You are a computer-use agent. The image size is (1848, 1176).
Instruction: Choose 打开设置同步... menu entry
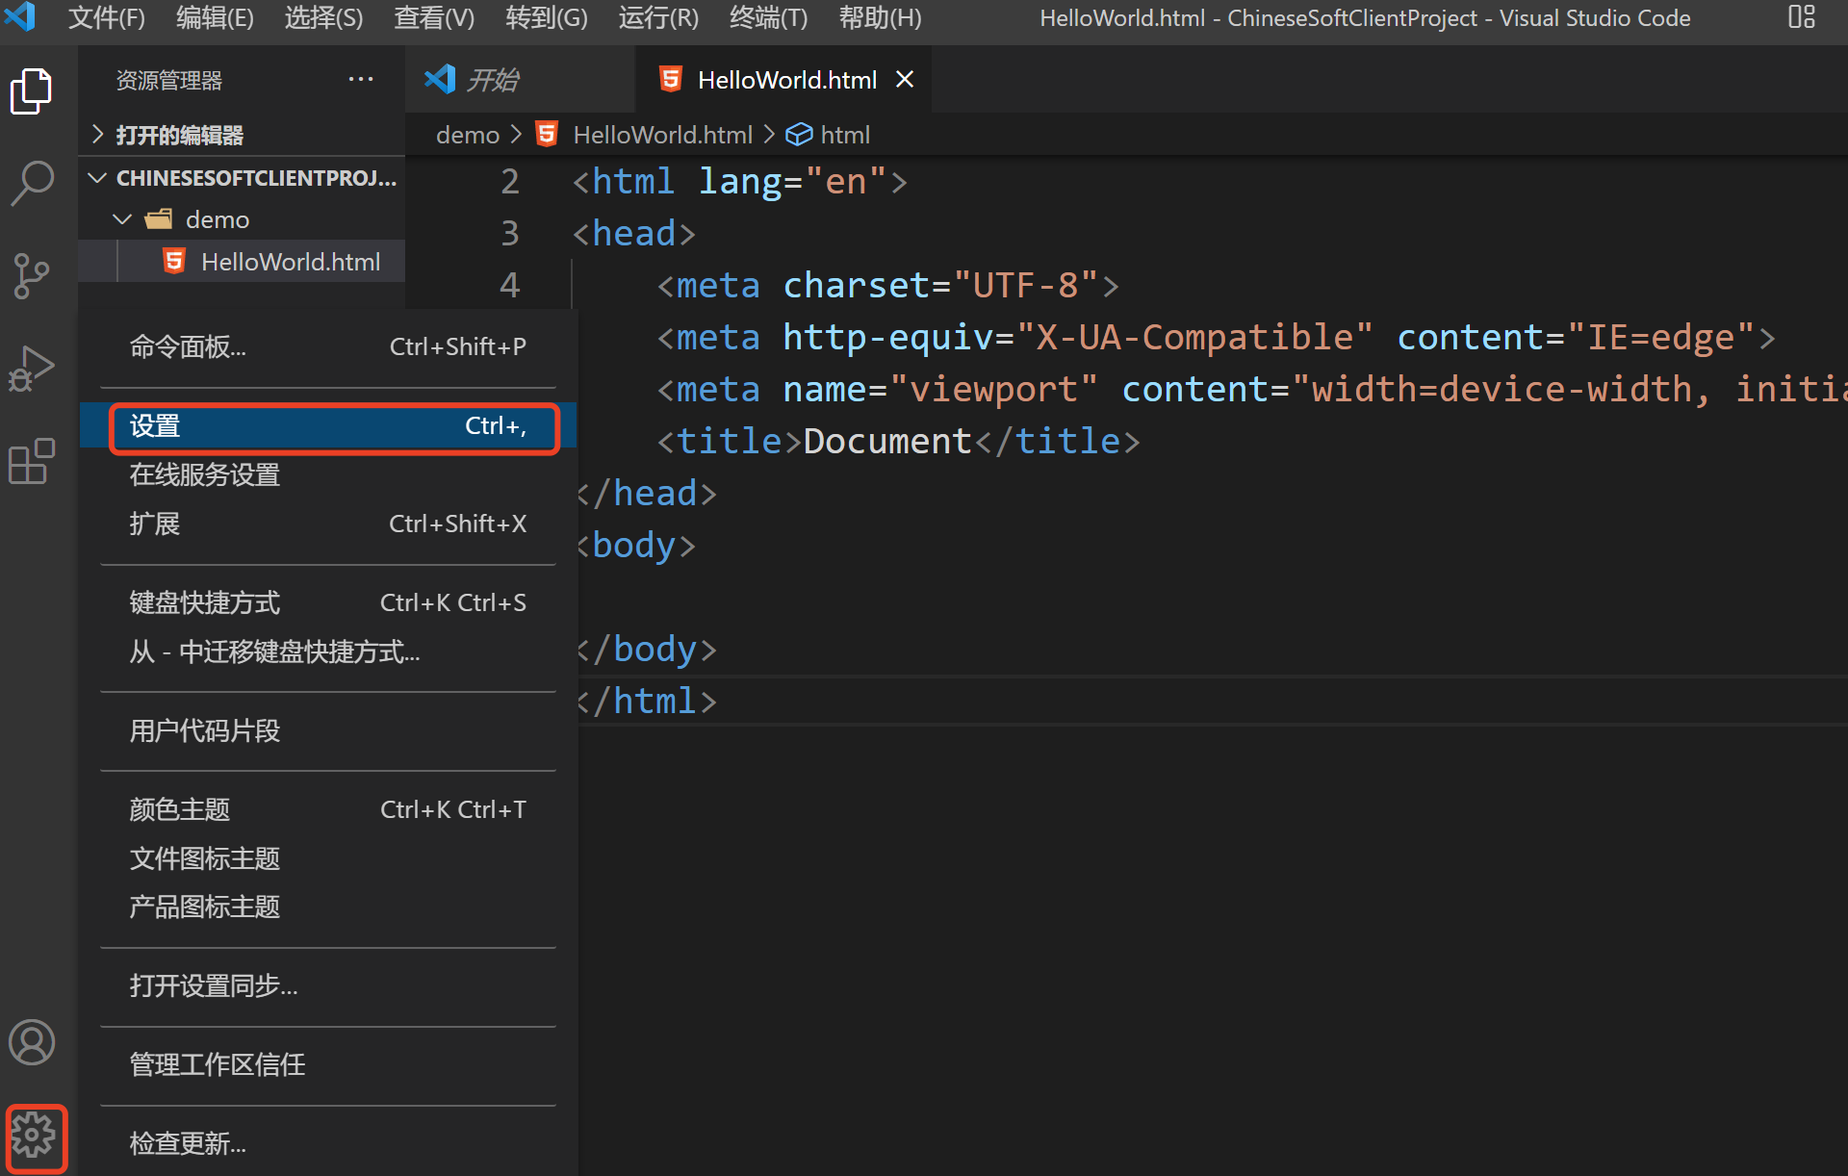(328, 985)
